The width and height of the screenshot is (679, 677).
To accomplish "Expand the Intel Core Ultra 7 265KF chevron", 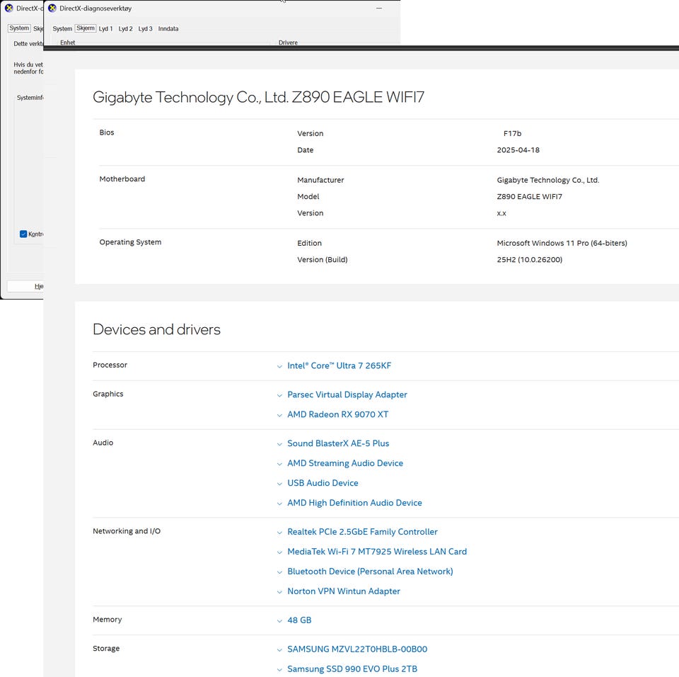I will coord(279,367).
